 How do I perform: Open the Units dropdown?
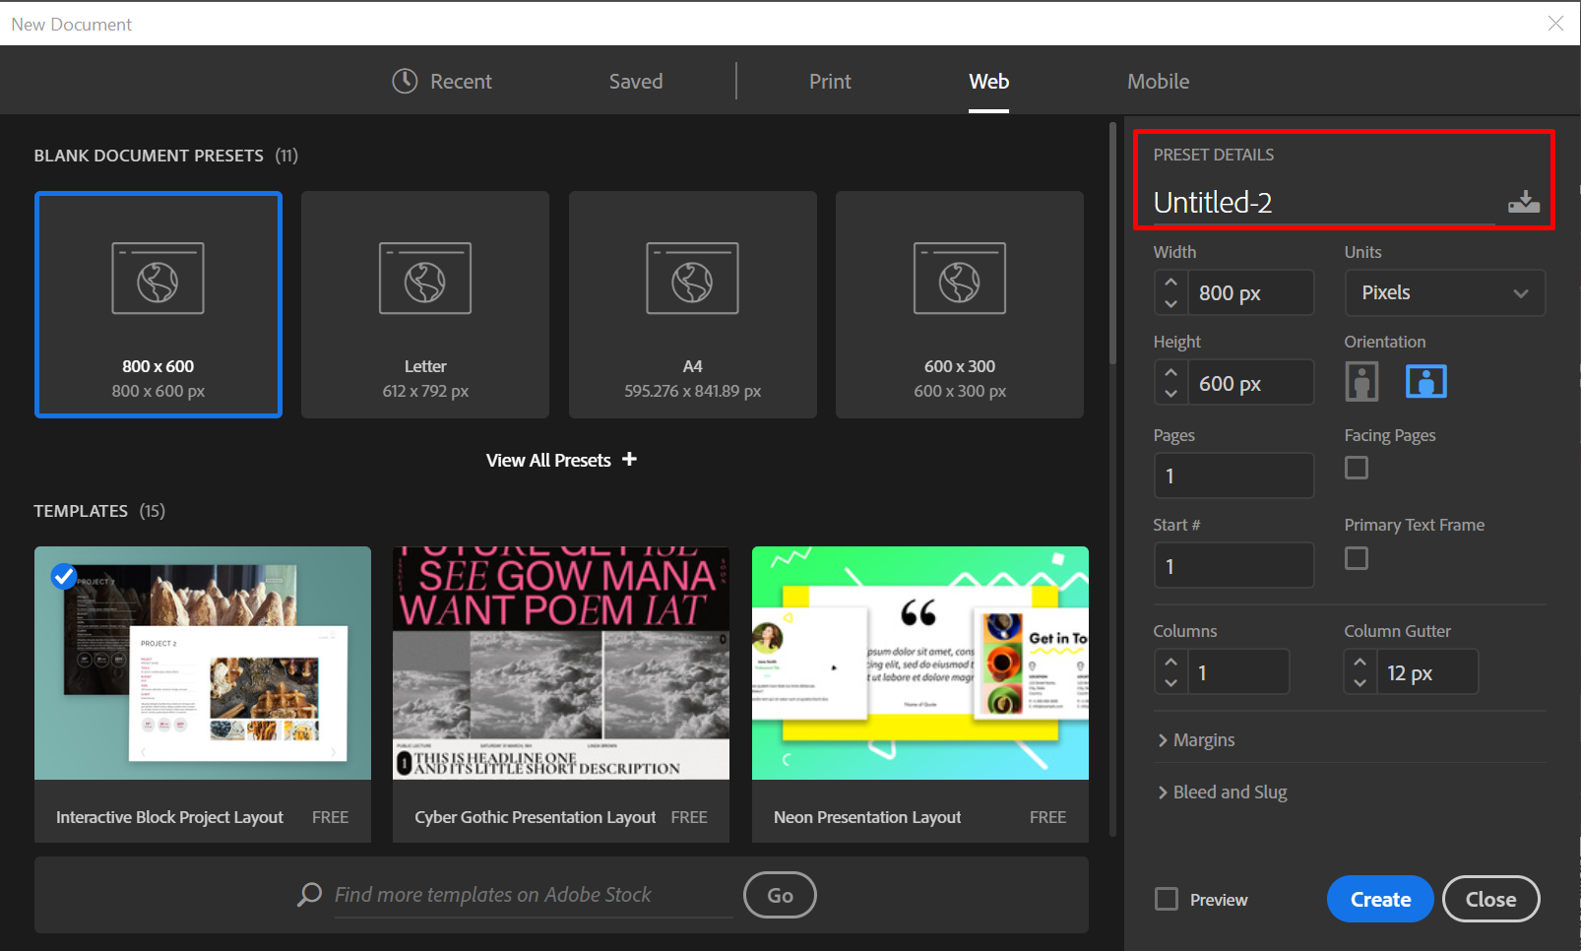pos(1444,292)
